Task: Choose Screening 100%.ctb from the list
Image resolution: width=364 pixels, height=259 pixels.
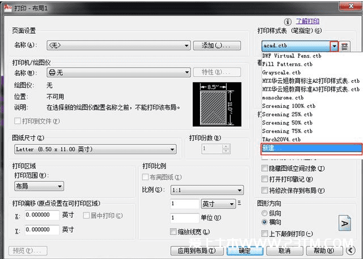Action: (312, 106)
